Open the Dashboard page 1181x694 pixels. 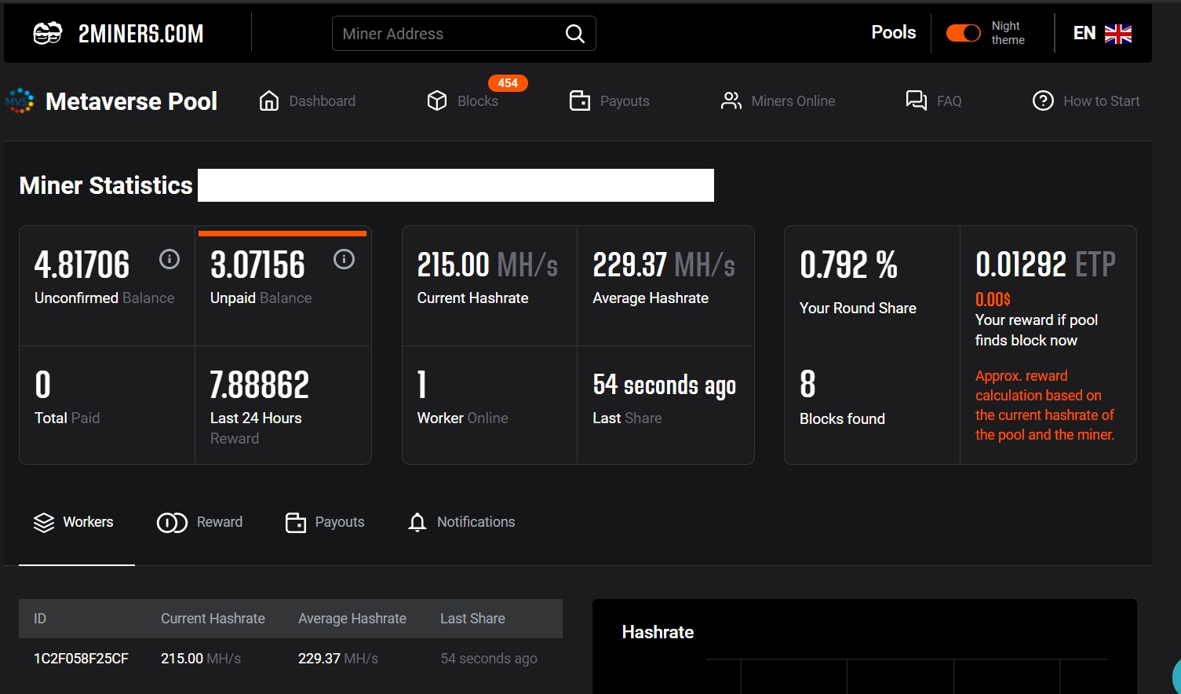pos(323,101)
